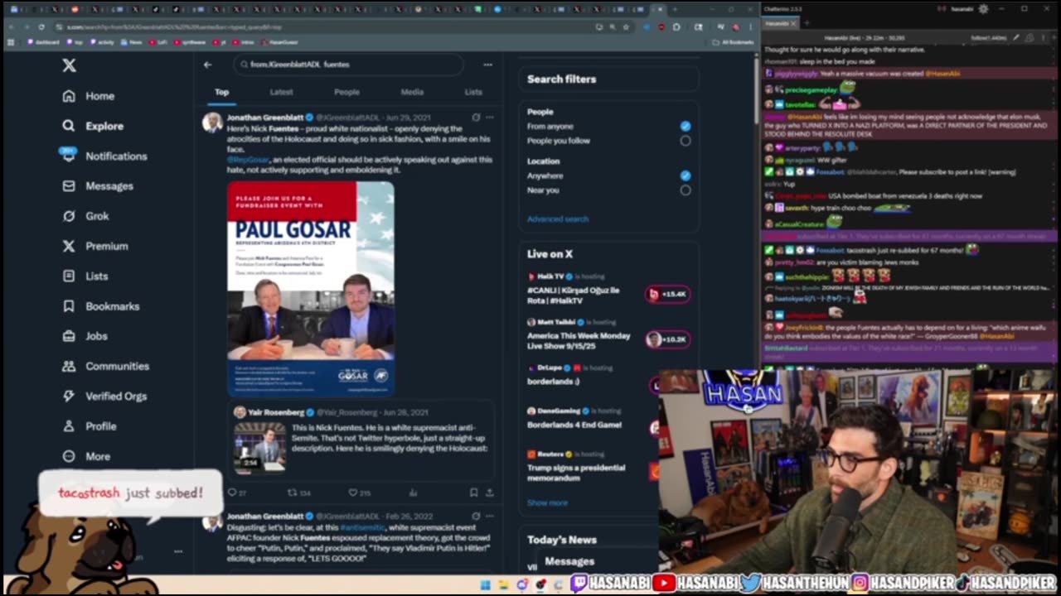Open the Windows Start menu
1061x596 pixels.
coord(485,584)
